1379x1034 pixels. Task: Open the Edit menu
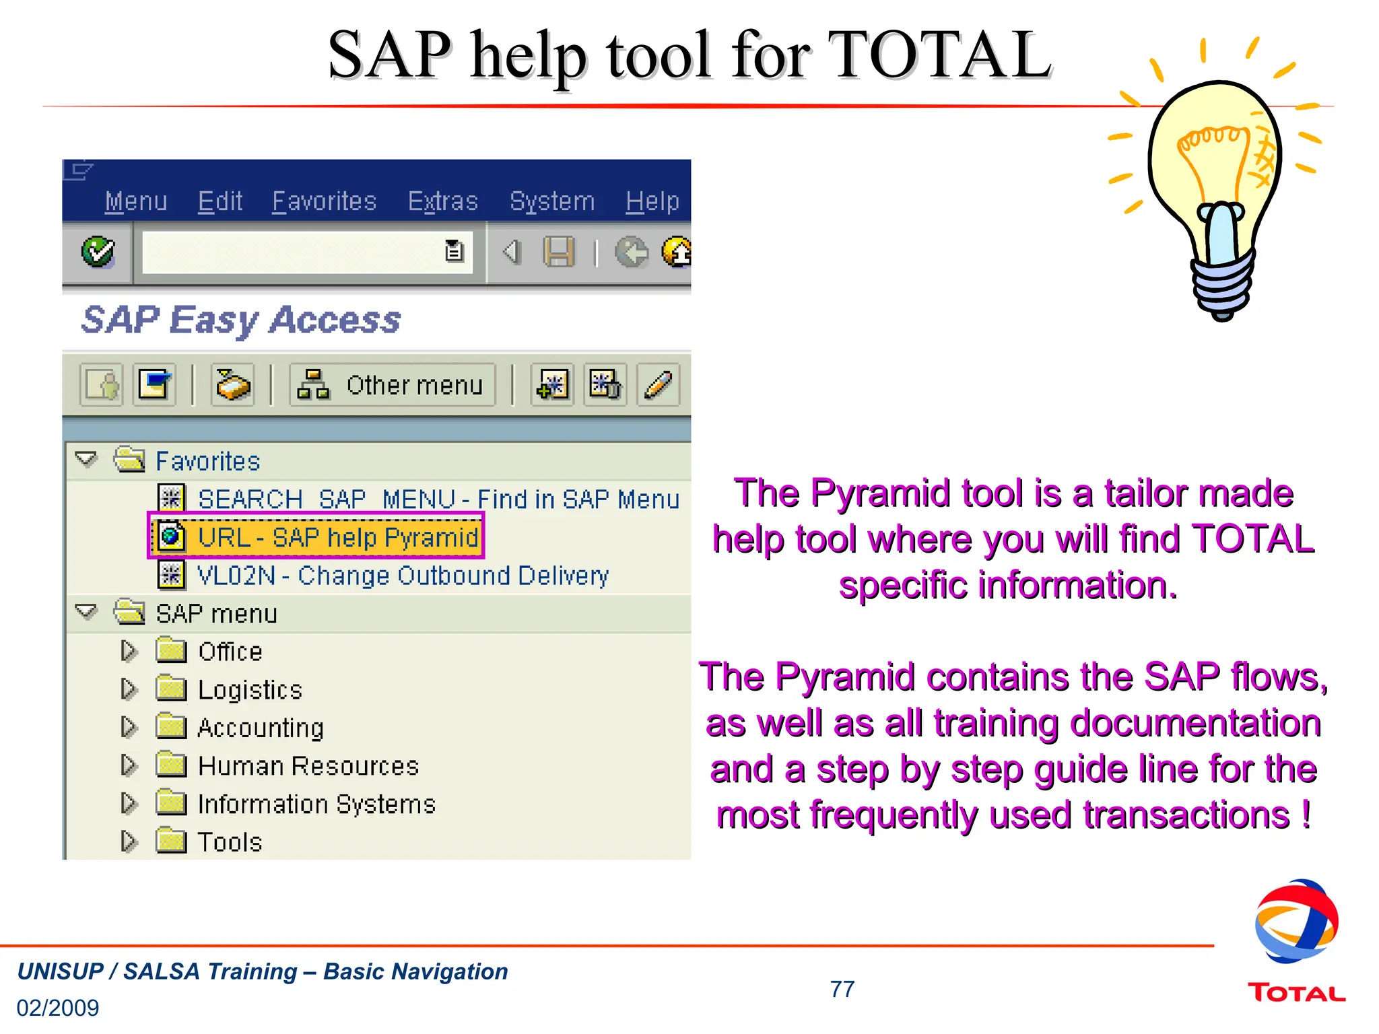point(220,201)
